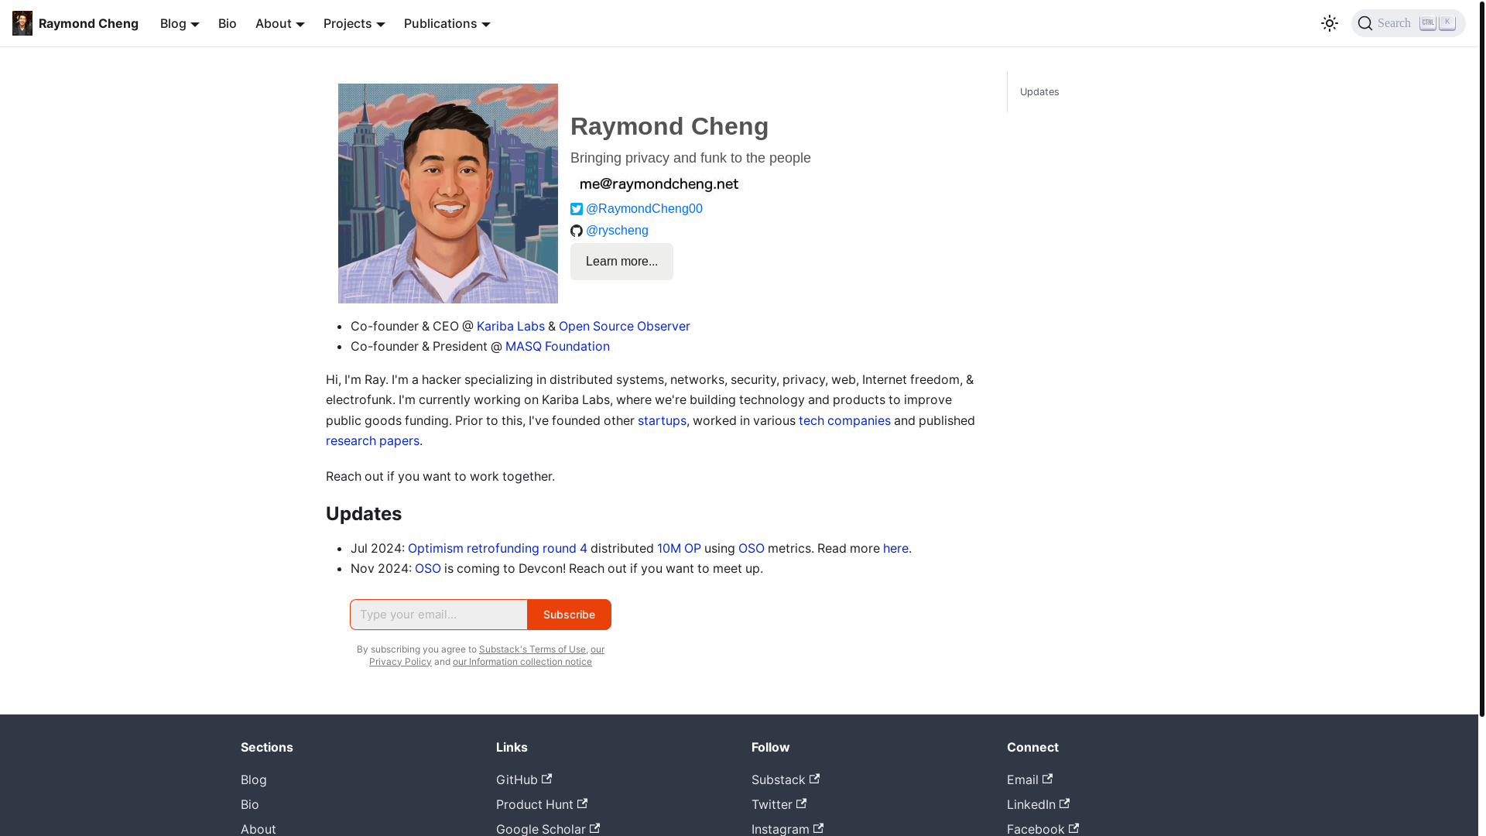Open LinkedIn footer link

[x=1038, y=804]
